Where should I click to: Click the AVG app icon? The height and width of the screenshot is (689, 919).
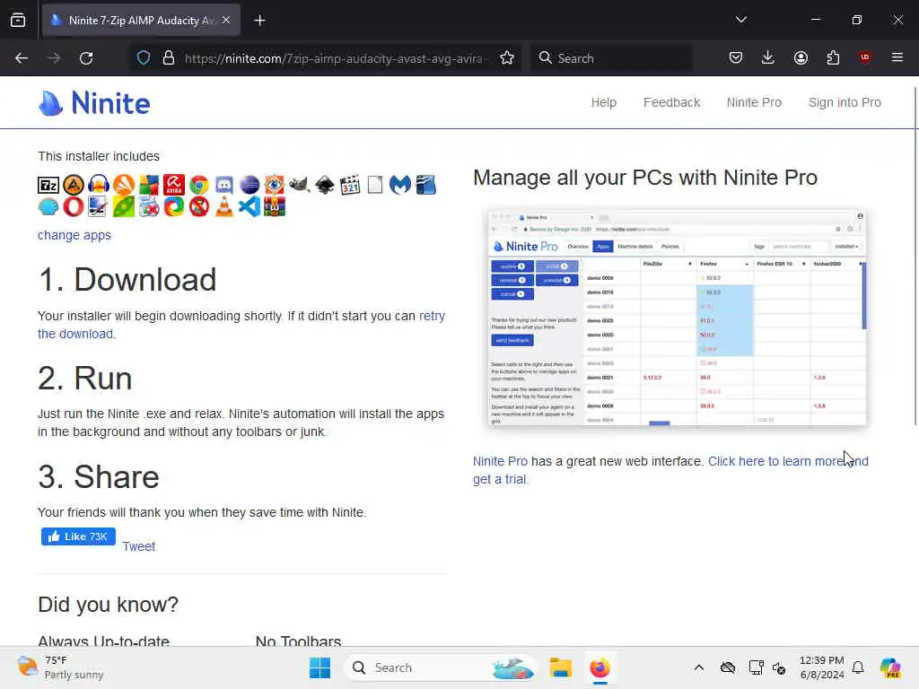point(149,185)
